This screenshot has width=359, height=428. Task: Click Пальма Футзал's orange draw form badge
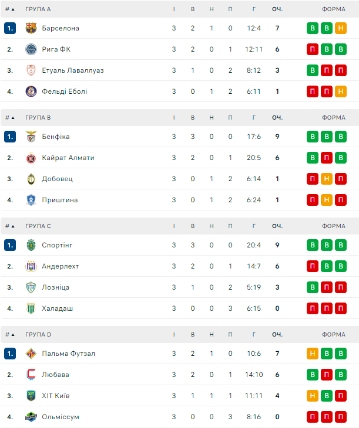coord(313,354)
